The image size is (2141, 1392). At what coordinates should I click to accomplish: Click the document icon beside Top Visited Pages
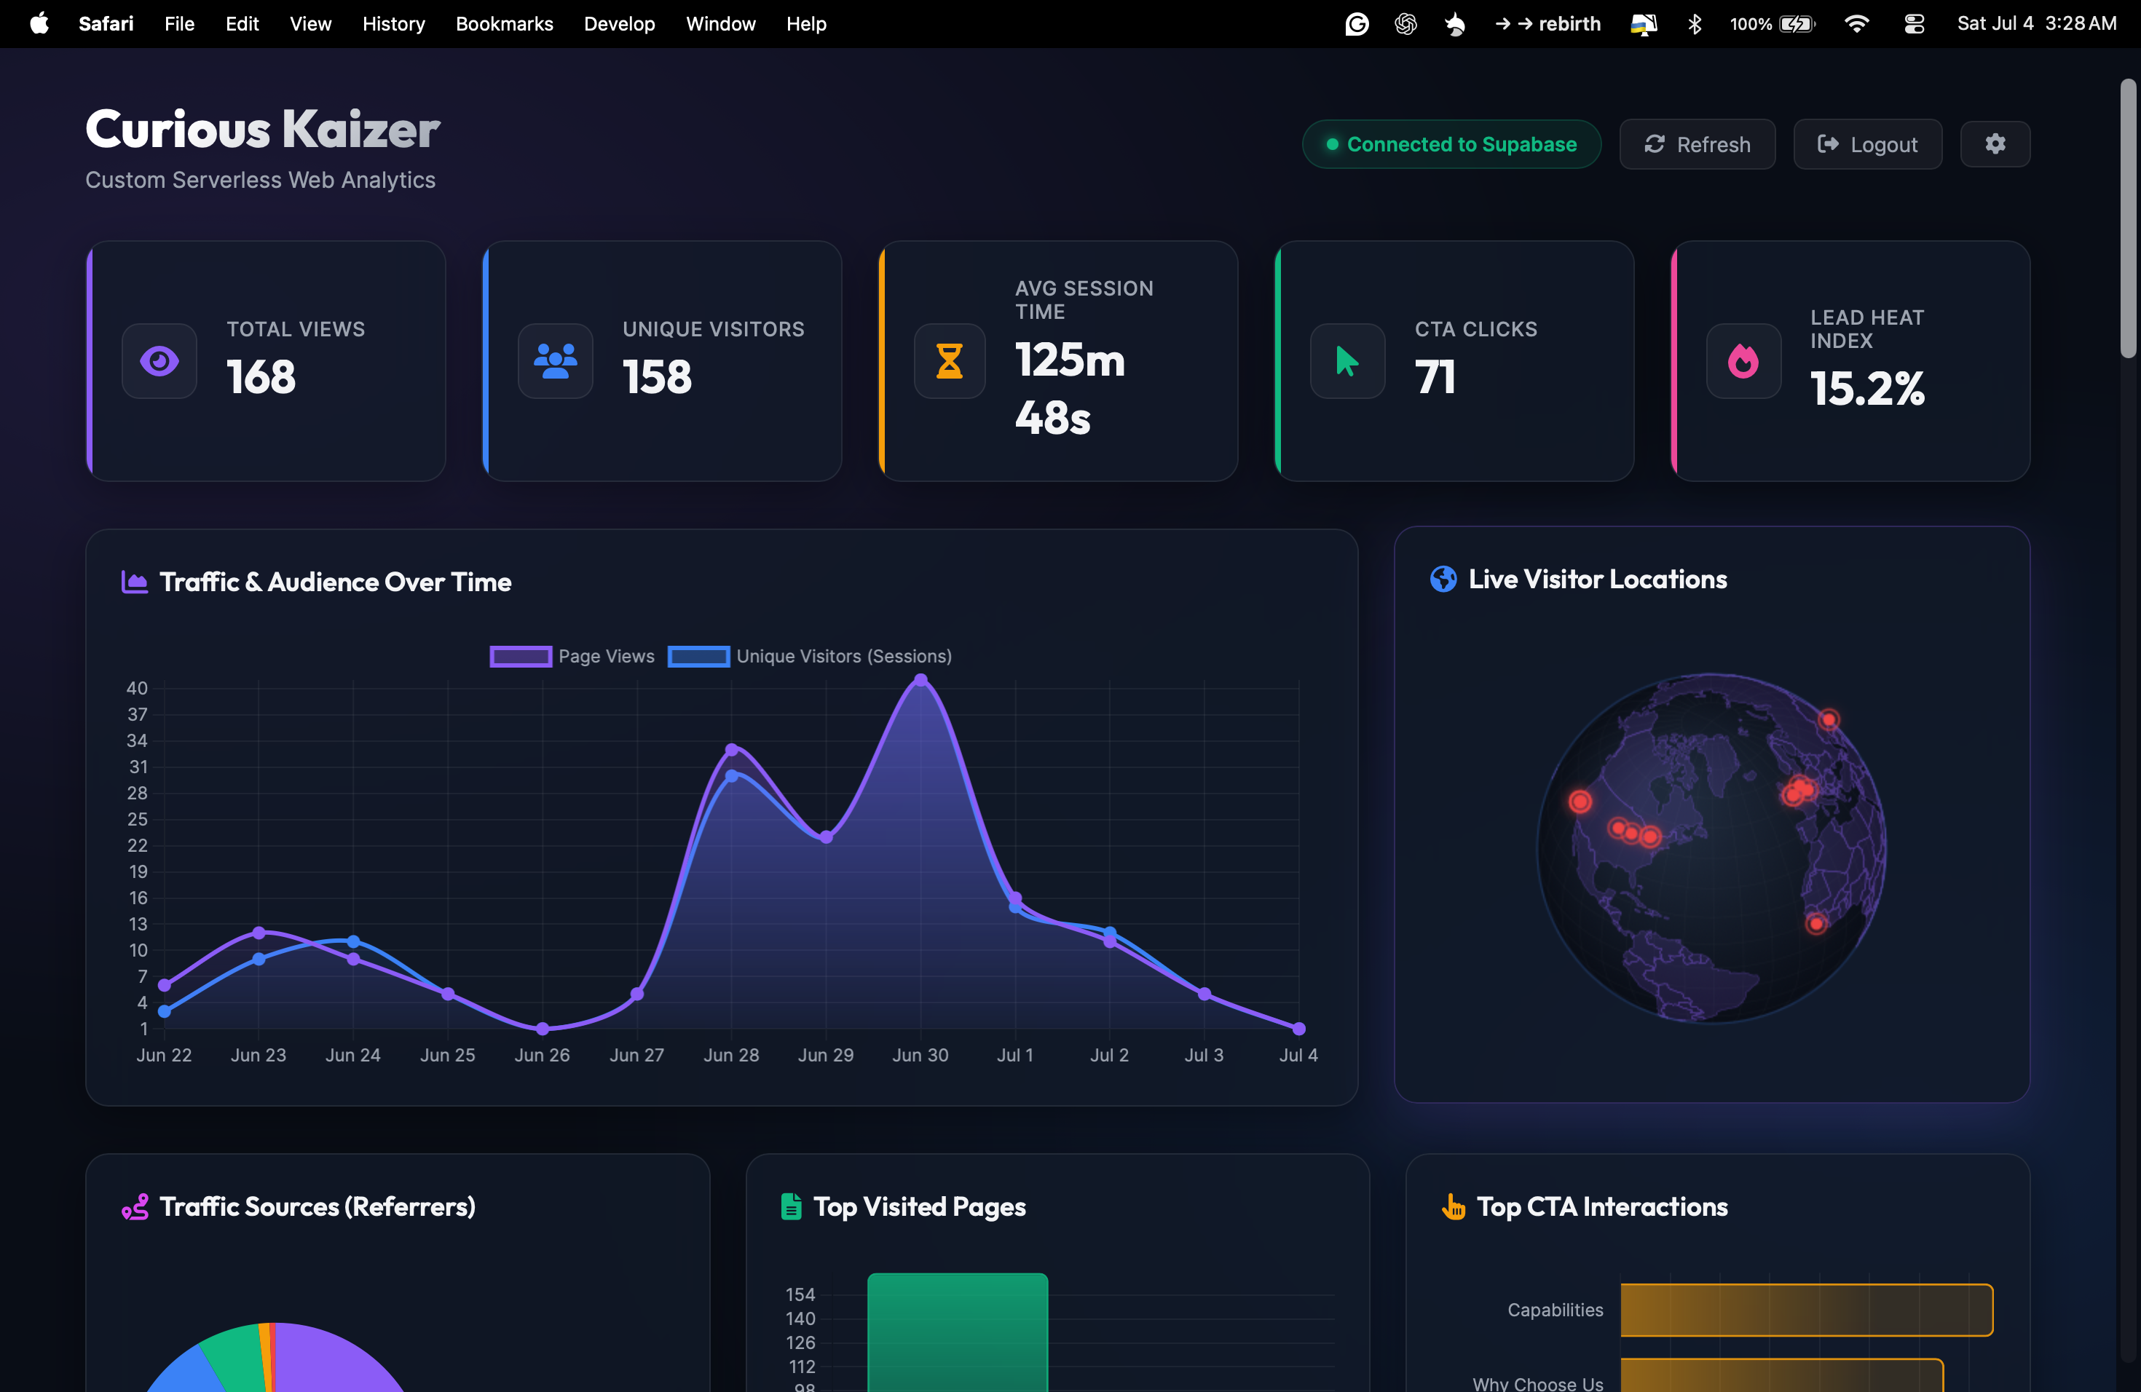(x=791, y=1207)
